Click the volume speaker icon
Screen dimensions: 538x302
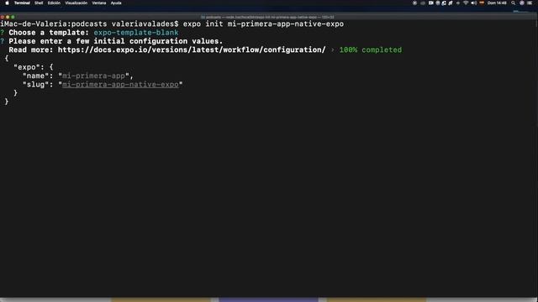[x=473, y=3]
